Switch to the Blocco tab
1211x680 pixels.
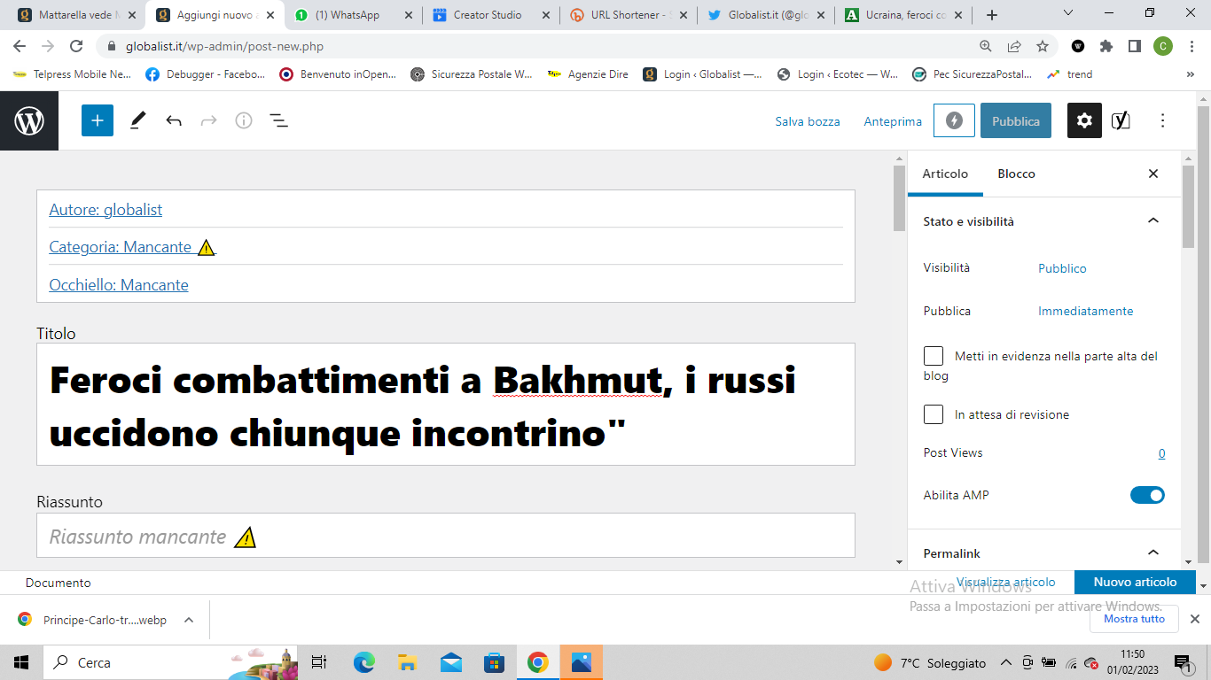coord(1016,174)
